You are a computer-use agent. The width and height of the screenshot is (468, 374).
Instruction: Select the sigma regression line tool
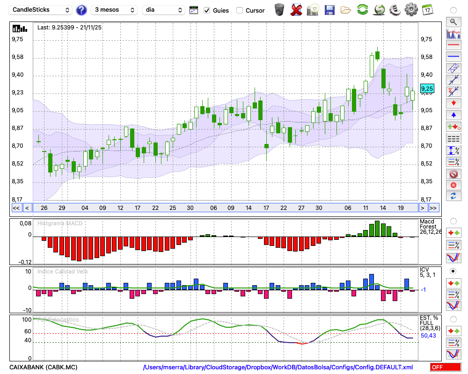453,92
